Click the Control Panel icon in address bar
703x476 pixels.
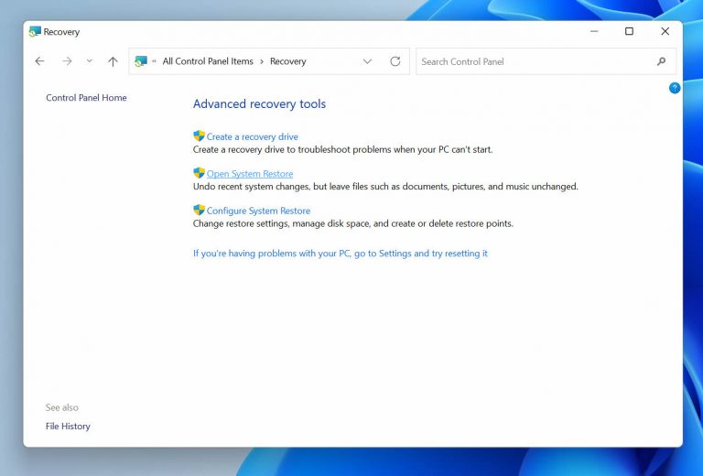tap(141, 61)
